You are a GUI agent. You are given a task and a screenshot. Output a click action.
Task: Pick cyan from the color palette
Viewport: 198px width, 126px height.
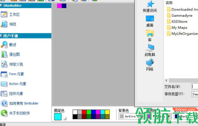103,112
